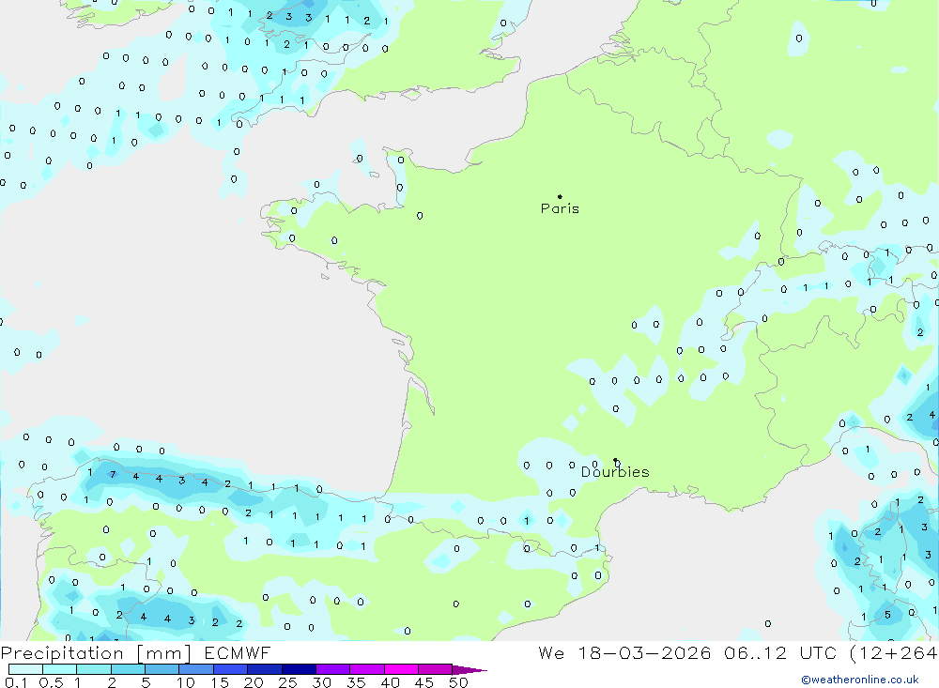Click the Precipitation [mm] ECMWF title
Image resolution: width=939 pixels, height=688 pixels.
click(x=135, y=653)
